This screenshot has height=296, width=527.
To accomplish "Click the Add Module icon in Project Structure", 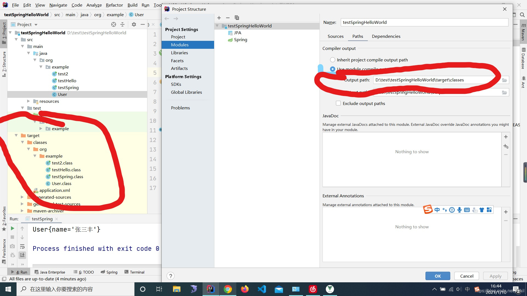I will [219, 17].
